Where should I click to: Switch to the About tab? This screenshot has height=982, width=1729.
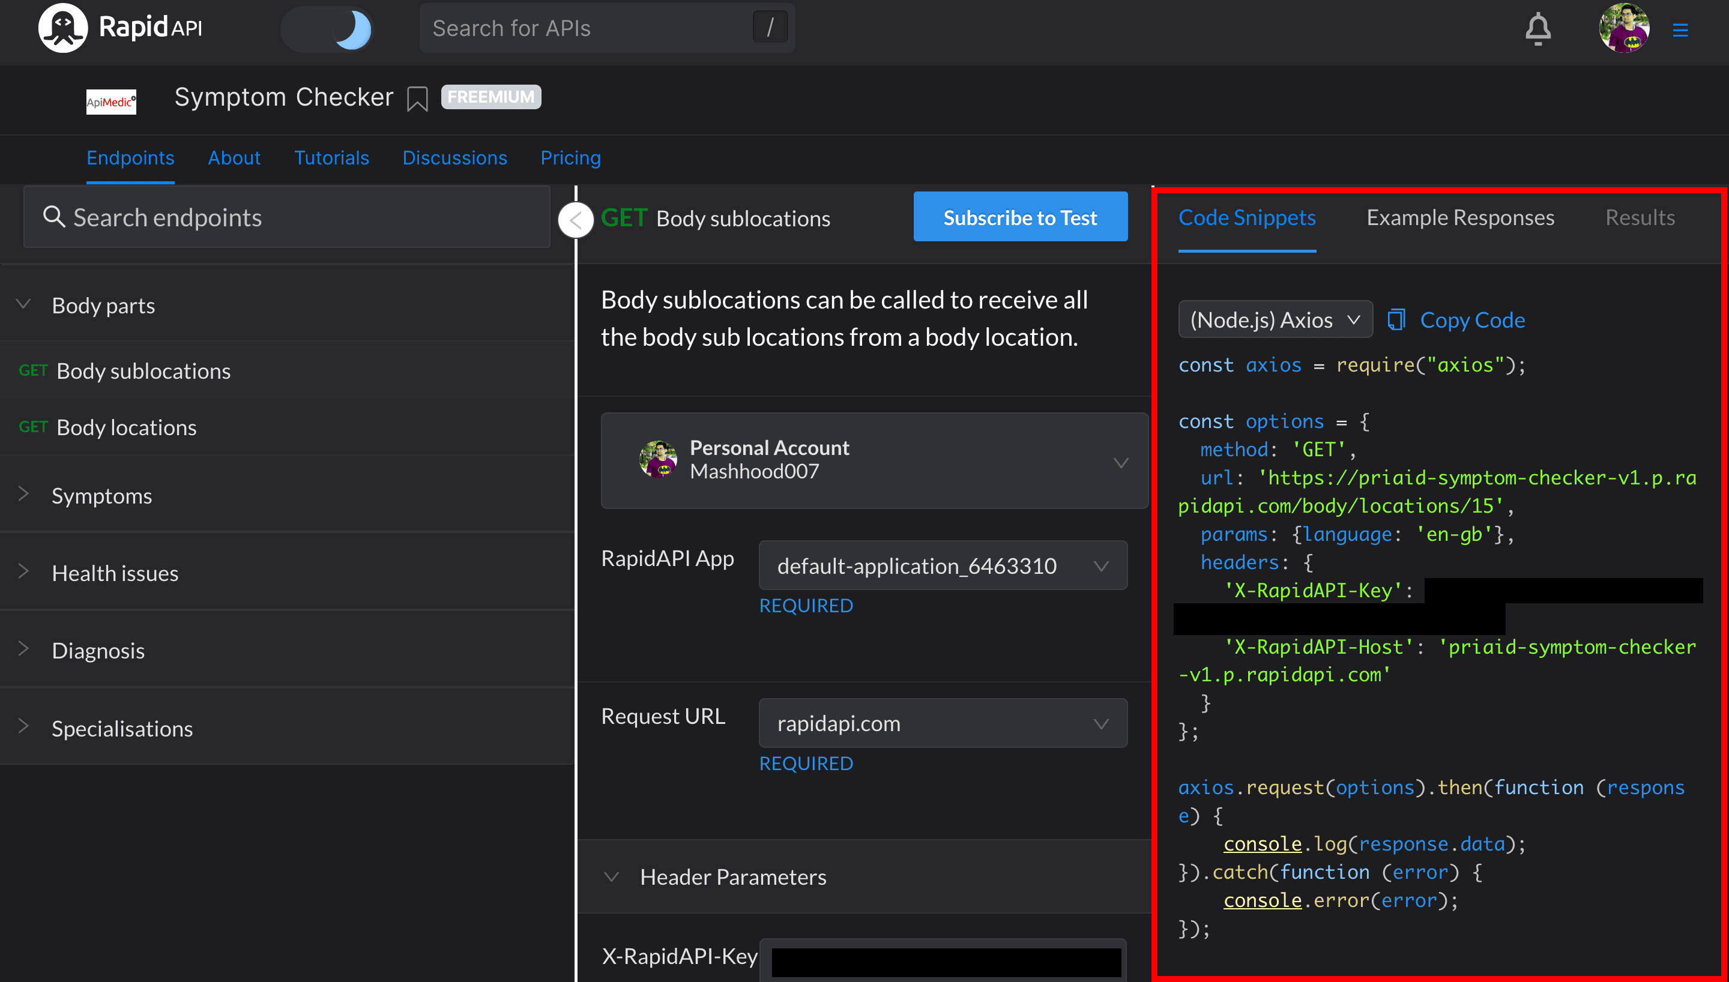pyautogui.click(x=234, y=158)
